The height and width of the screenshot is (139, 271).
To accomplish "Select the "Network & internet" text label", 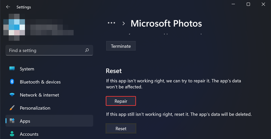I will pos(39,95).
